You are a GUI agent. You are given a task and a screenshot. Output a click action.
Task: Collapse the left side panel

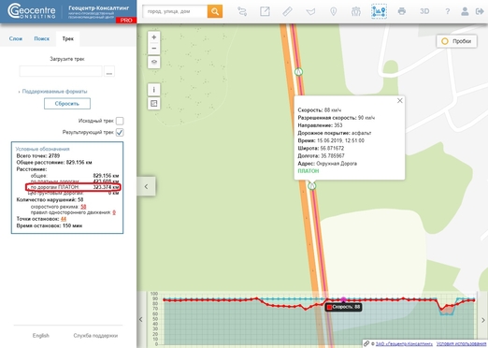click(x=146, y=186)
